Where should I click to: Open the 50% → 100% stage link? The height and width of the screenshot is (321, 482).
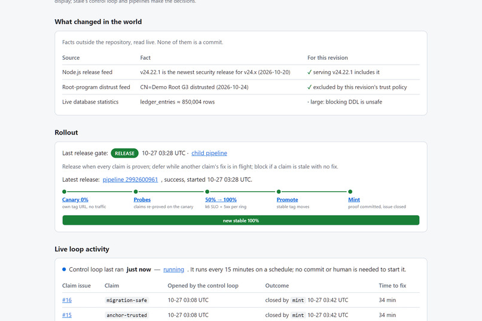(221, 200)
